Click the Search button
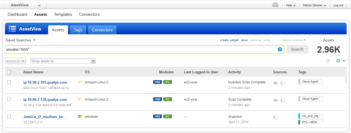This screenshot has height=133, width=351. coord(297,49)
